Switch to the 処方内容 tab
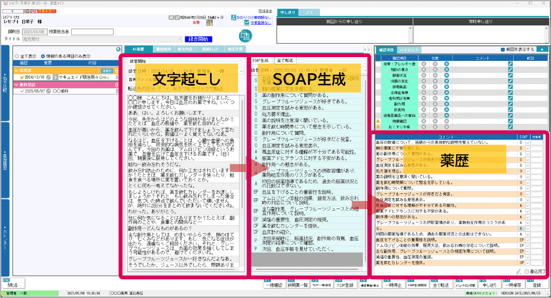Screen dimensions: 551x298 (x=185, y=49)
